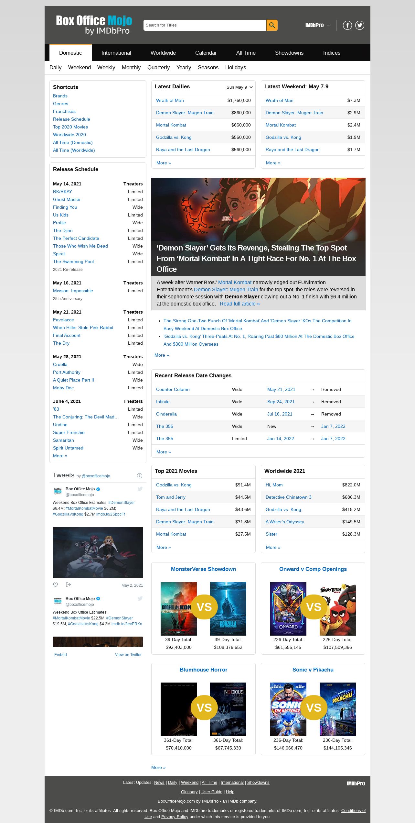
Task: Switch to the Worldwide tab
Action: [x=163, y=53]
